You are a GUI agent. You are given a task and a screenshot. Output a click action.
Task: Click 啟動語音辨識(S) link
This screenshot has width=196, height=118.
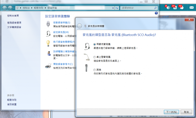[x=62, y=23]
